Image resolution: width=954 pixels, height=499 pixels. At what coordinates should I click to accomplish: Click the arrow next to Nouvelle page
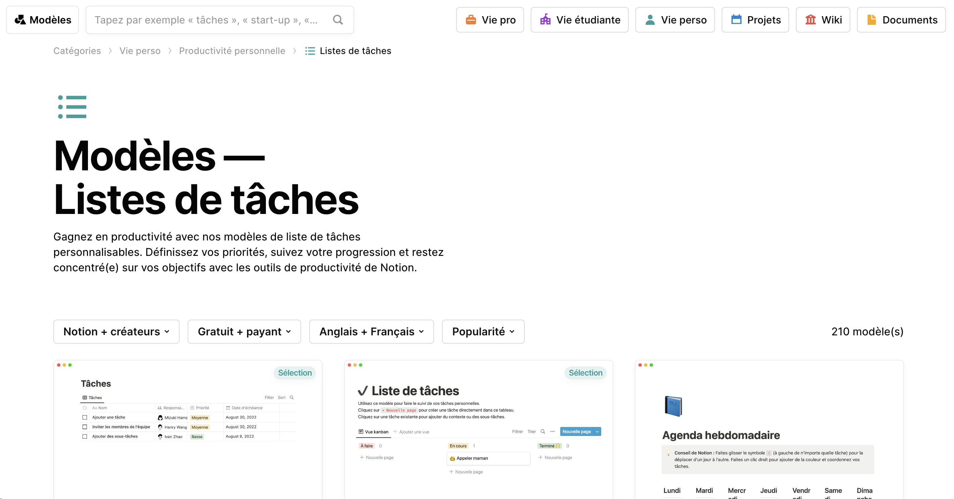tap(598, 432)
